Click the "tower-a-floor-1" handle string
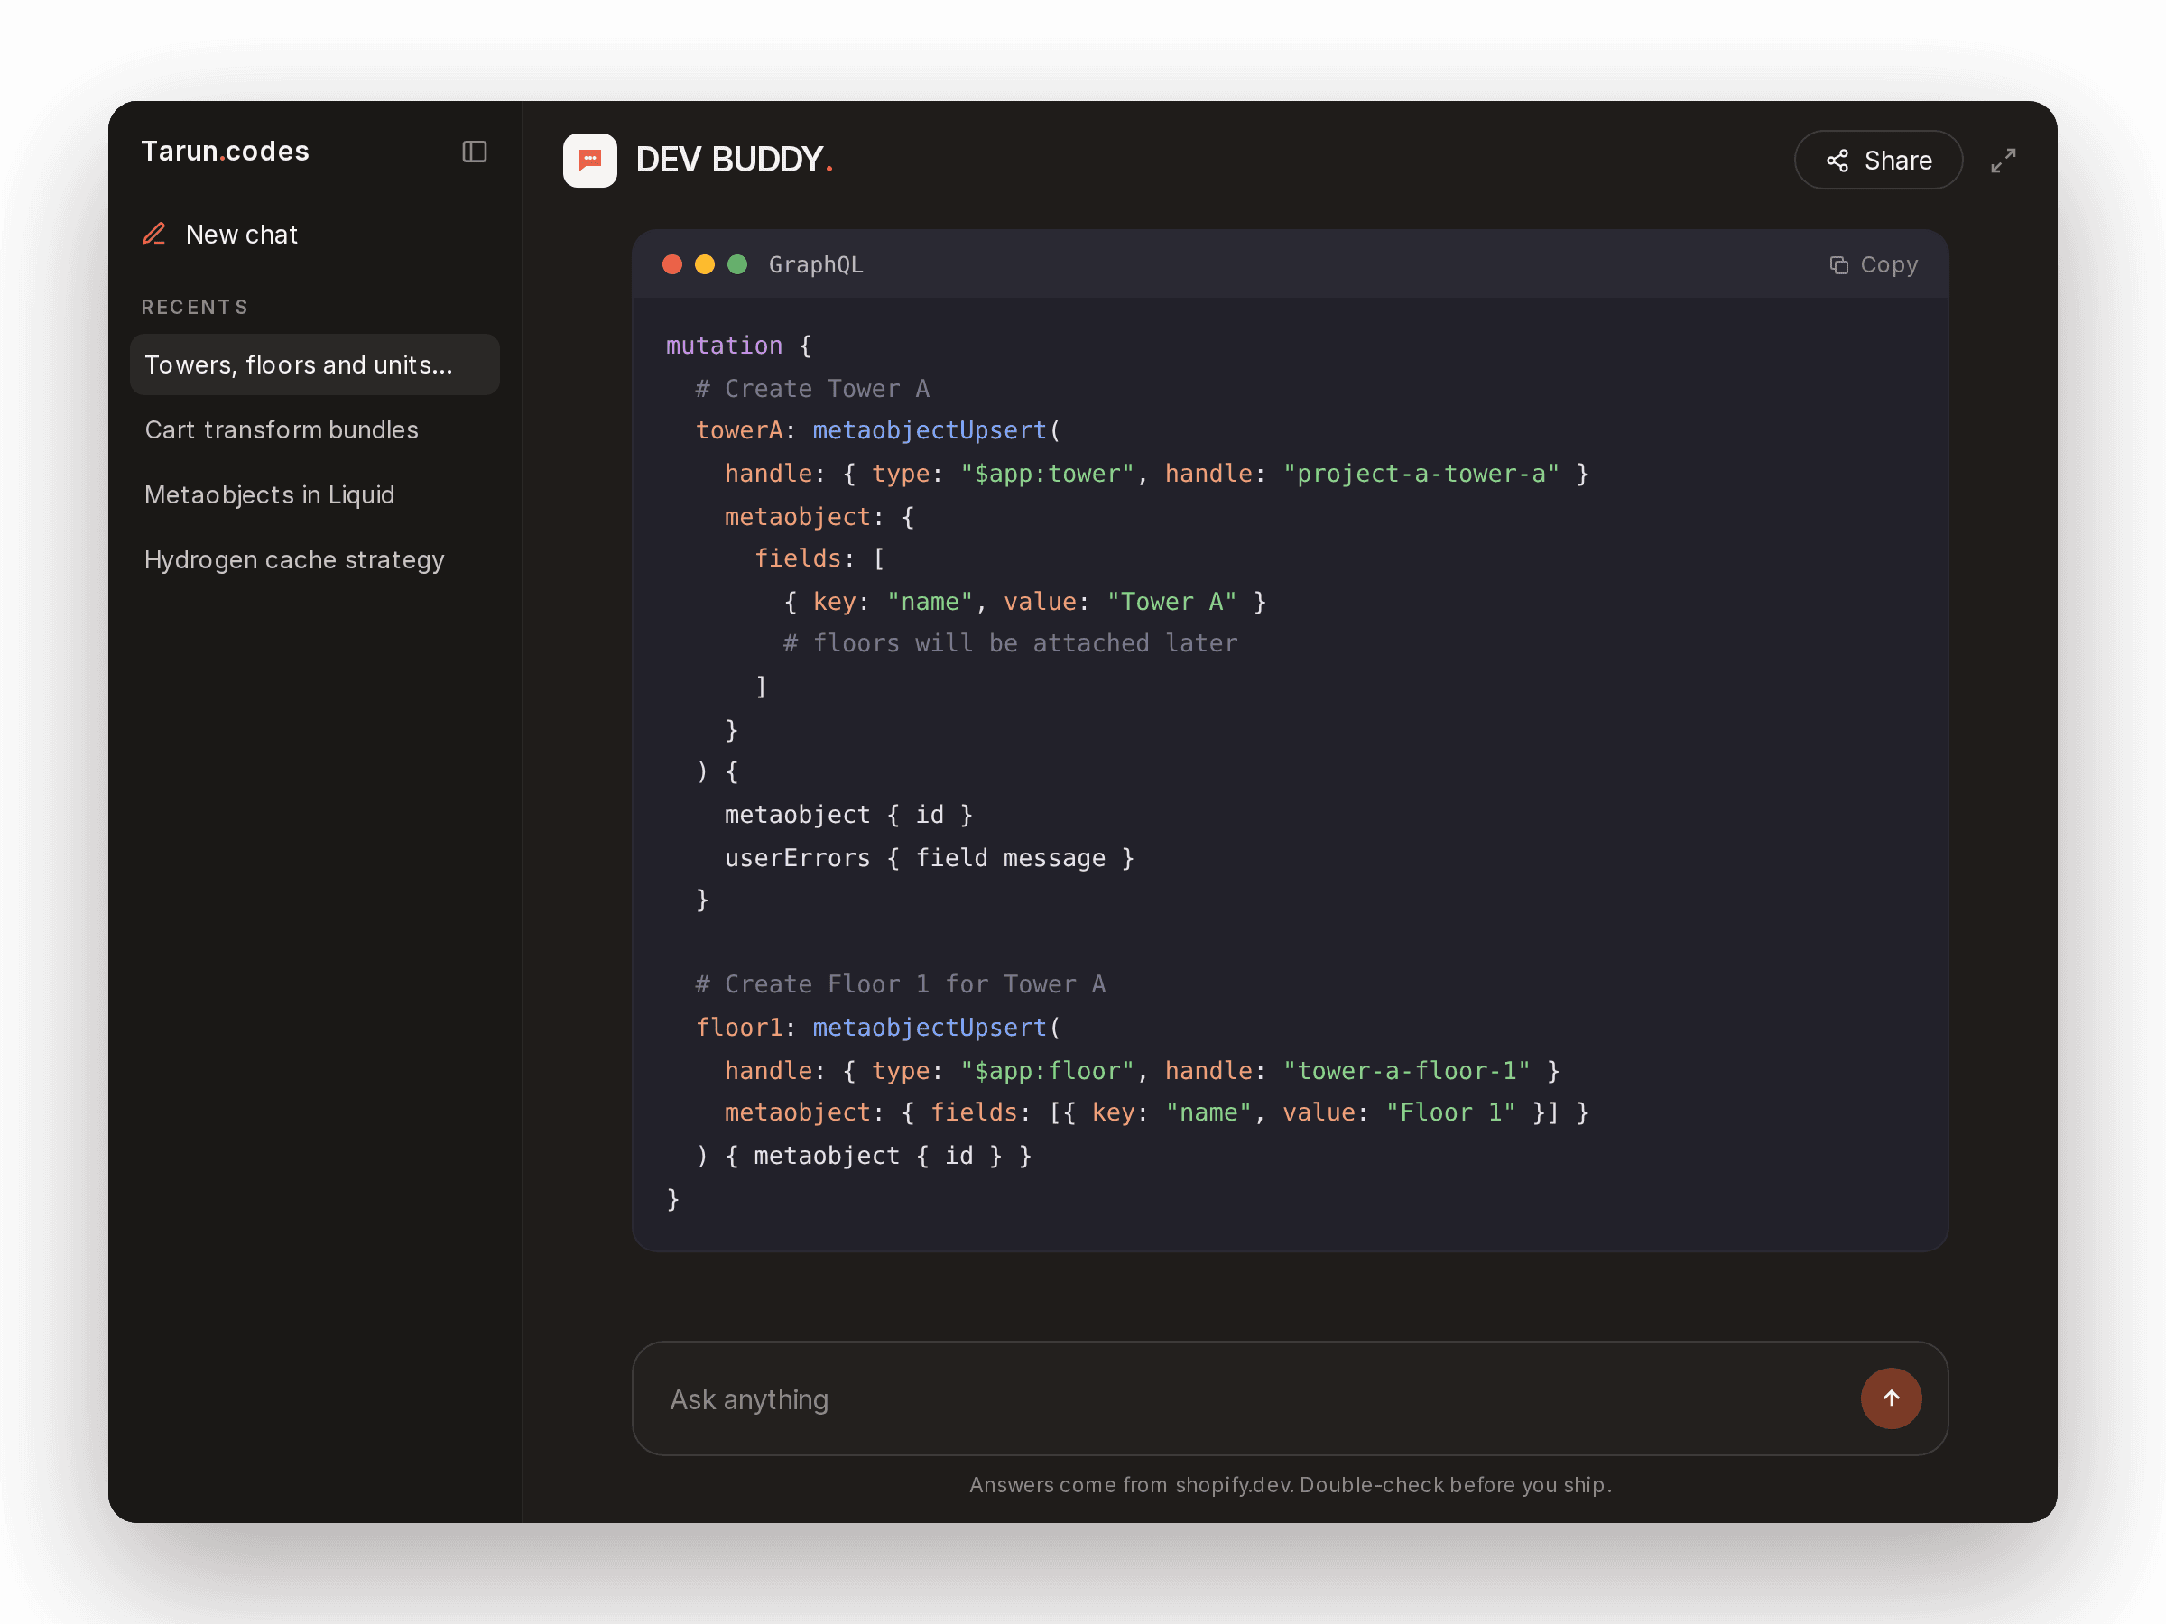The height and width of the screenshot is (1624, 2166). [1406, 1070]
